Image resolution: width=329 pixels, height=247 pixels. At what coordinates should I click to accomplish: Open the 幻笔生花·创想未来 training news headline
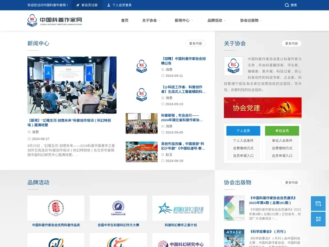coord(69,123)
